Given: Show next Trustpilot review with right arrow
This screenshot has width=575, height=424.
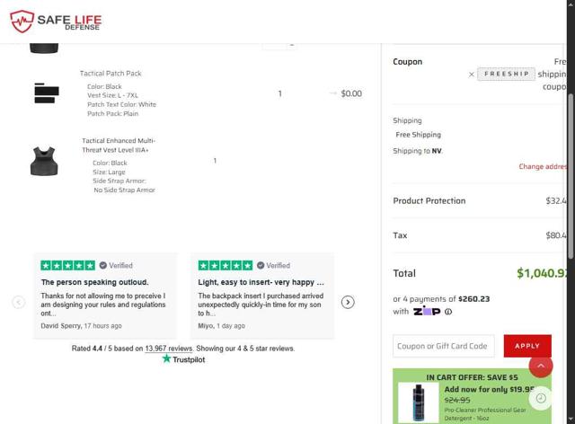Looking at the screenshot, I should click(348, 302).
